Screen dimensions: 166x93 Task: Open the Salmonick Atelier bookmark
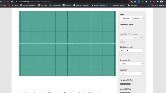118,5
